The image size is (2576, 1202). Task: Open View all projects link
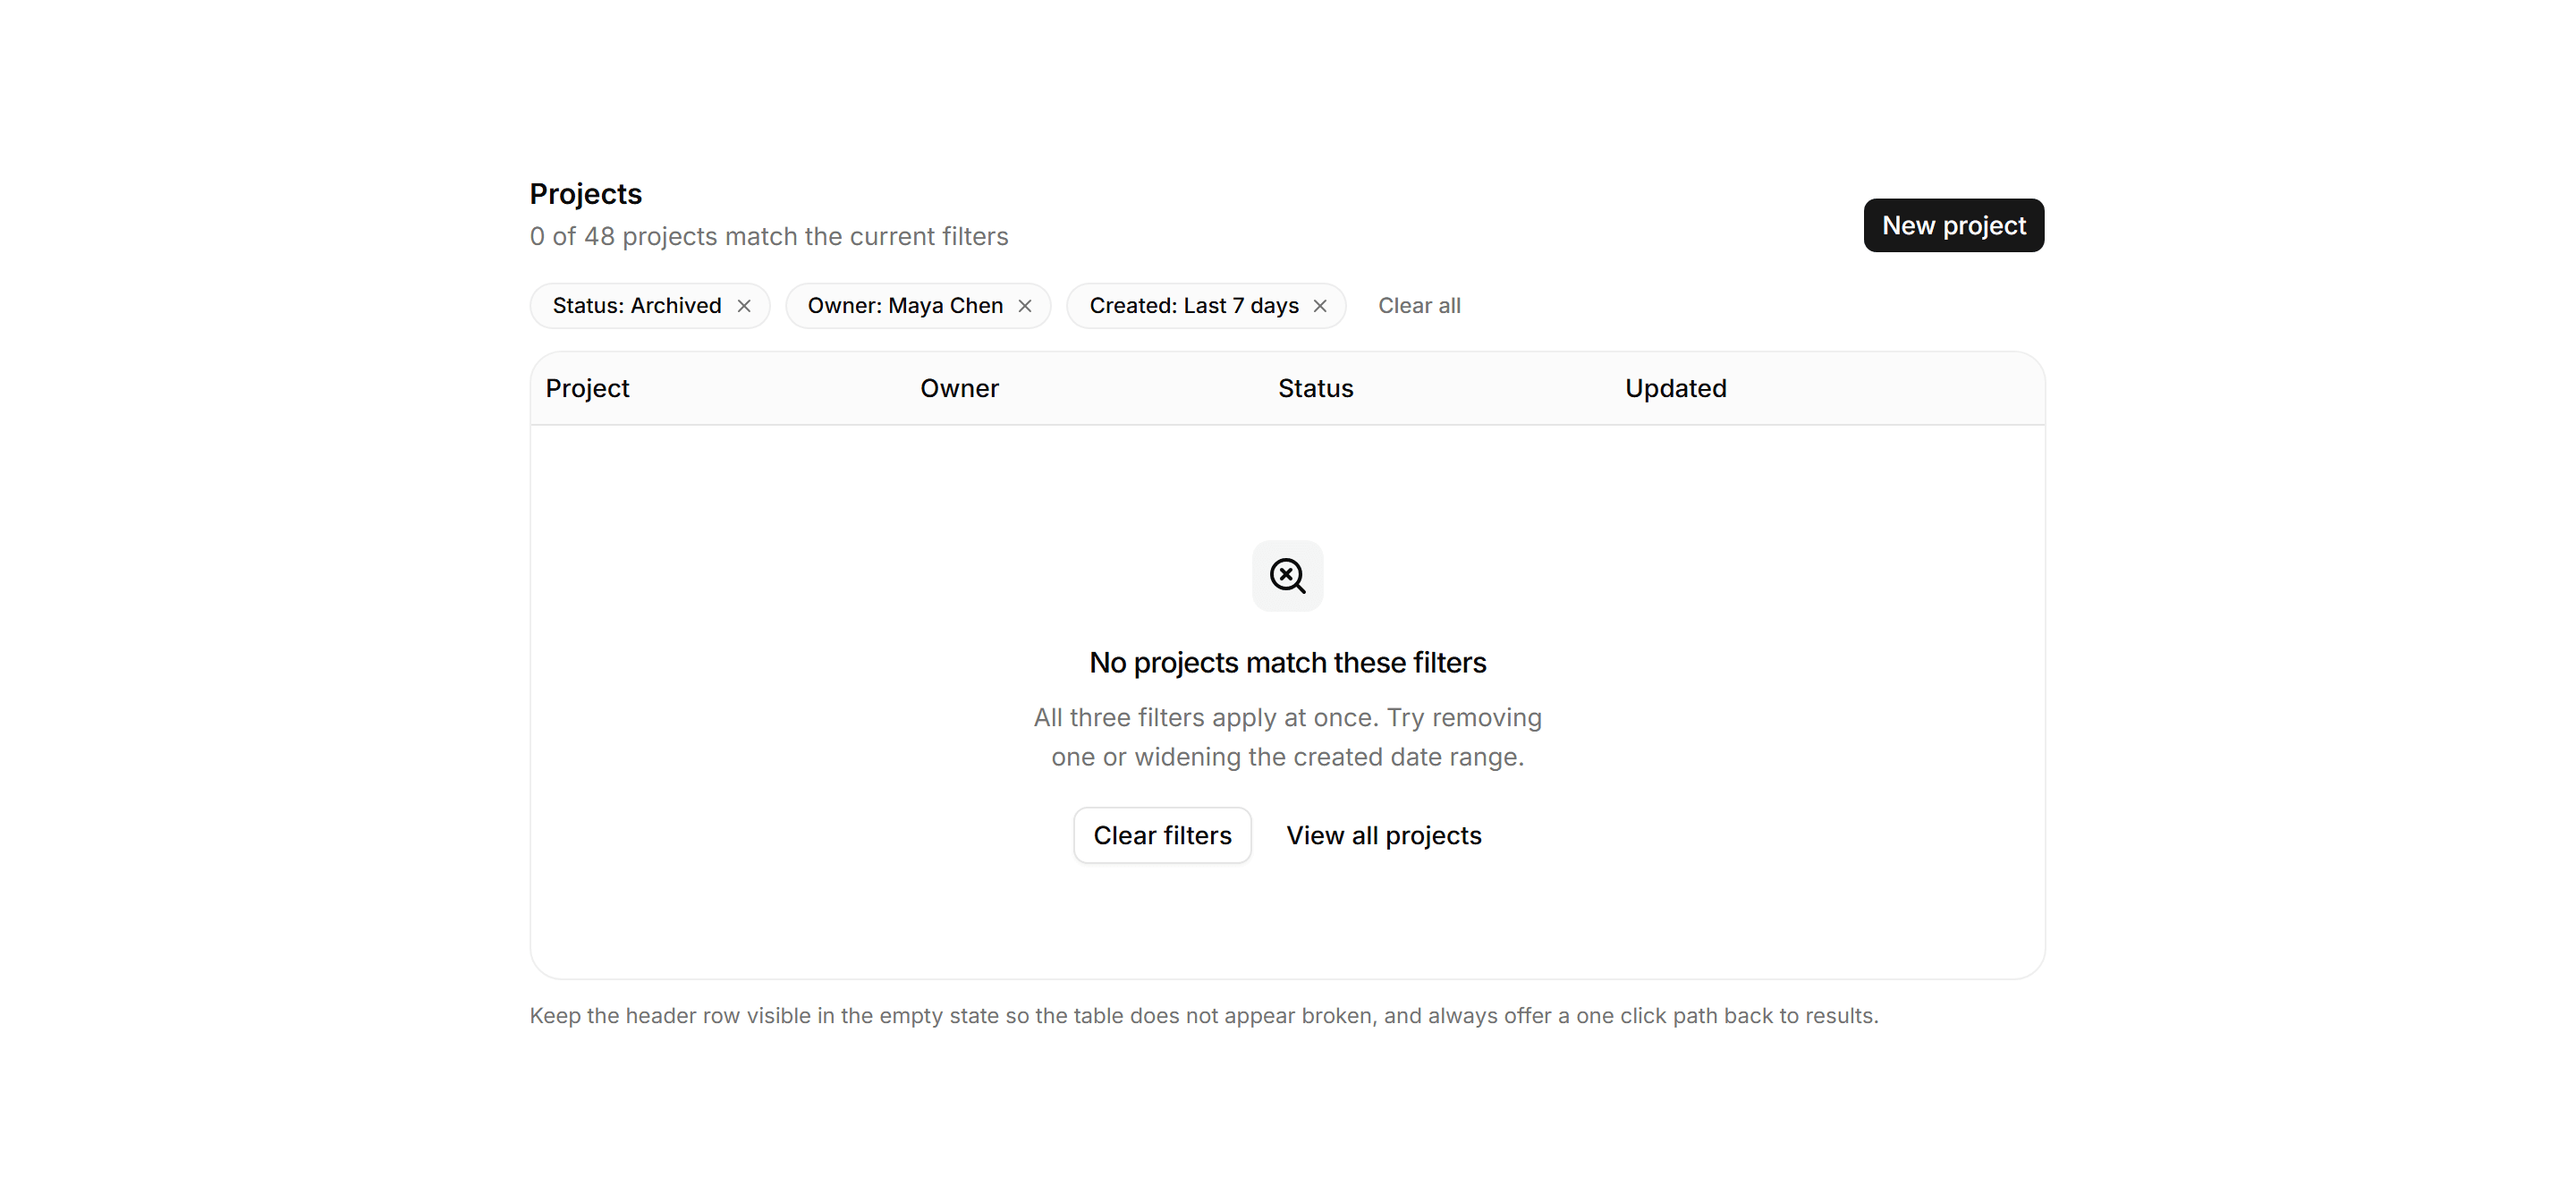tap(1384, 835)
